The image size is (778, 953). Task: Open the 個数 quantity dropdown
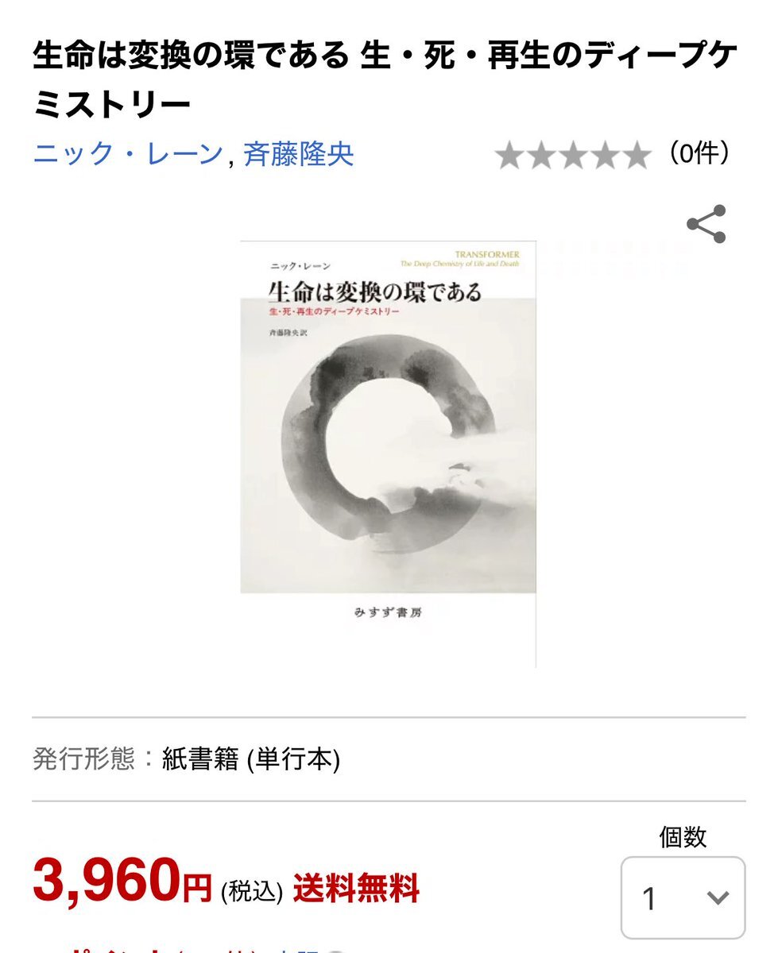click(x=683, y=897)
